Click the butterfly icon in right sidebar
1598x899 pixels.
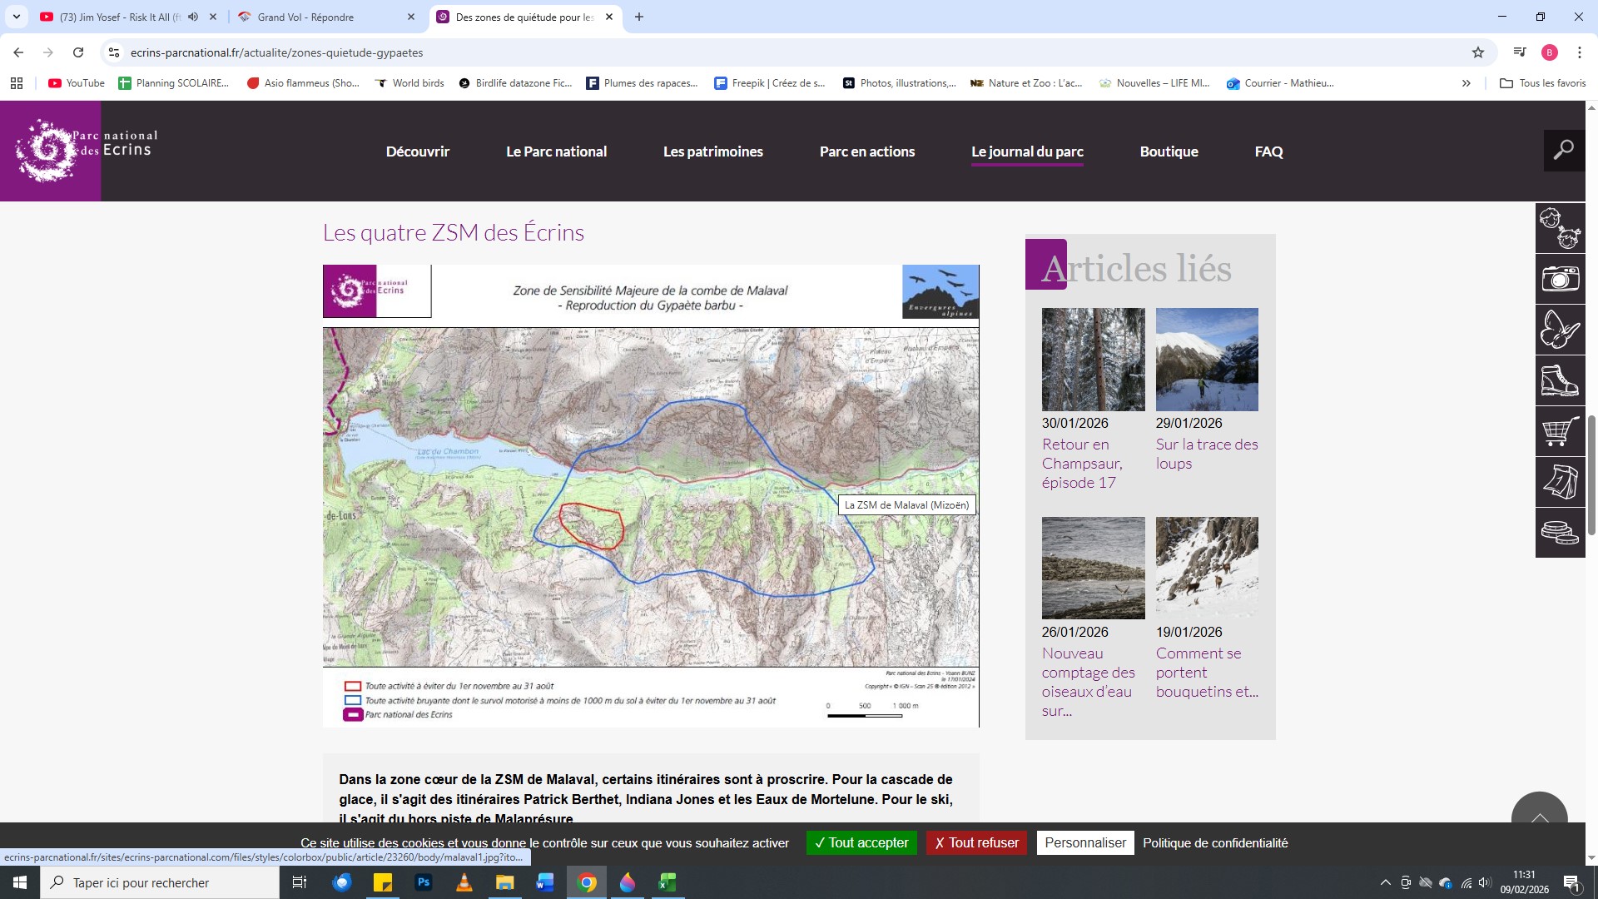(x=1560, y=330)
